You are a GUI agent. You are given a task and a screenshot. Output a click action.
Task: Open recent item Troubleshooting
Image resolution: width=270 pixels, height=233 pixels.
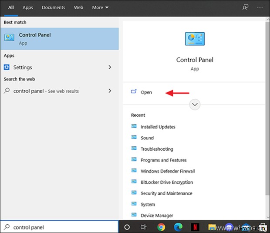click(157, 149)
